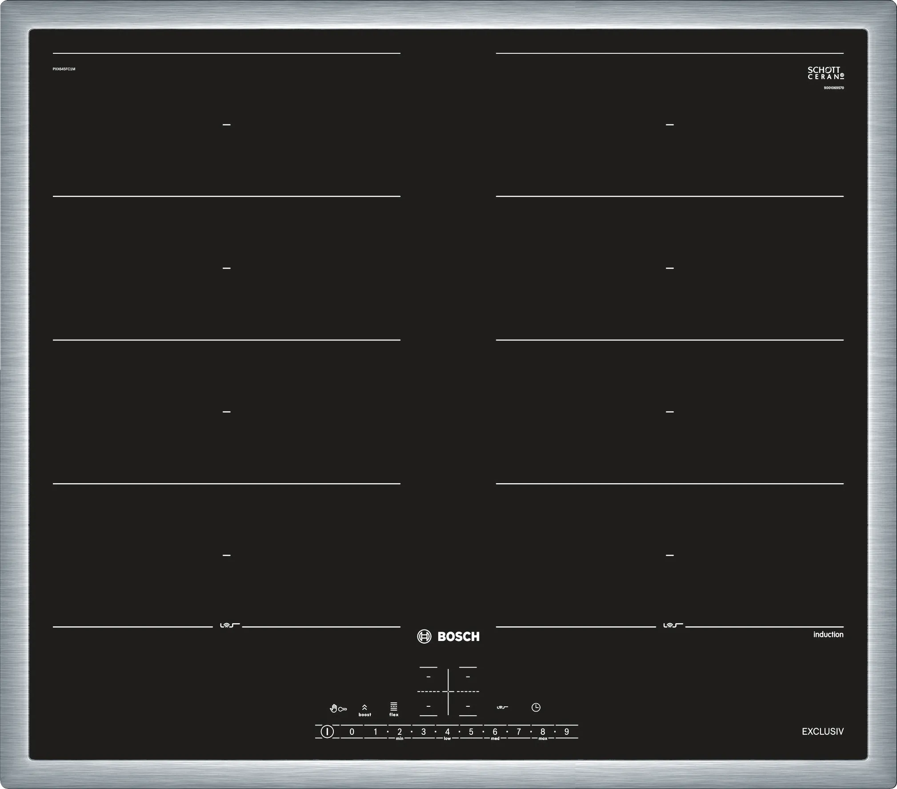
Task: Tap the boost function icon
Action: [x=364, y=710]
